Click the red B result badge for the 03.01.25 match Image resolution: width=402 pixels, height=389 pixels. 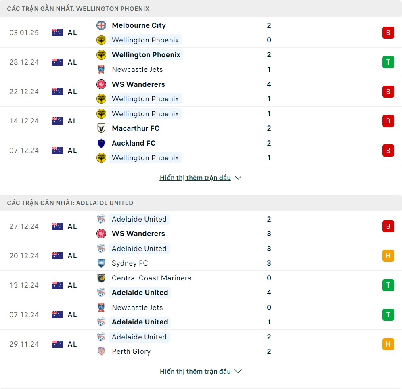coord(388,33)
